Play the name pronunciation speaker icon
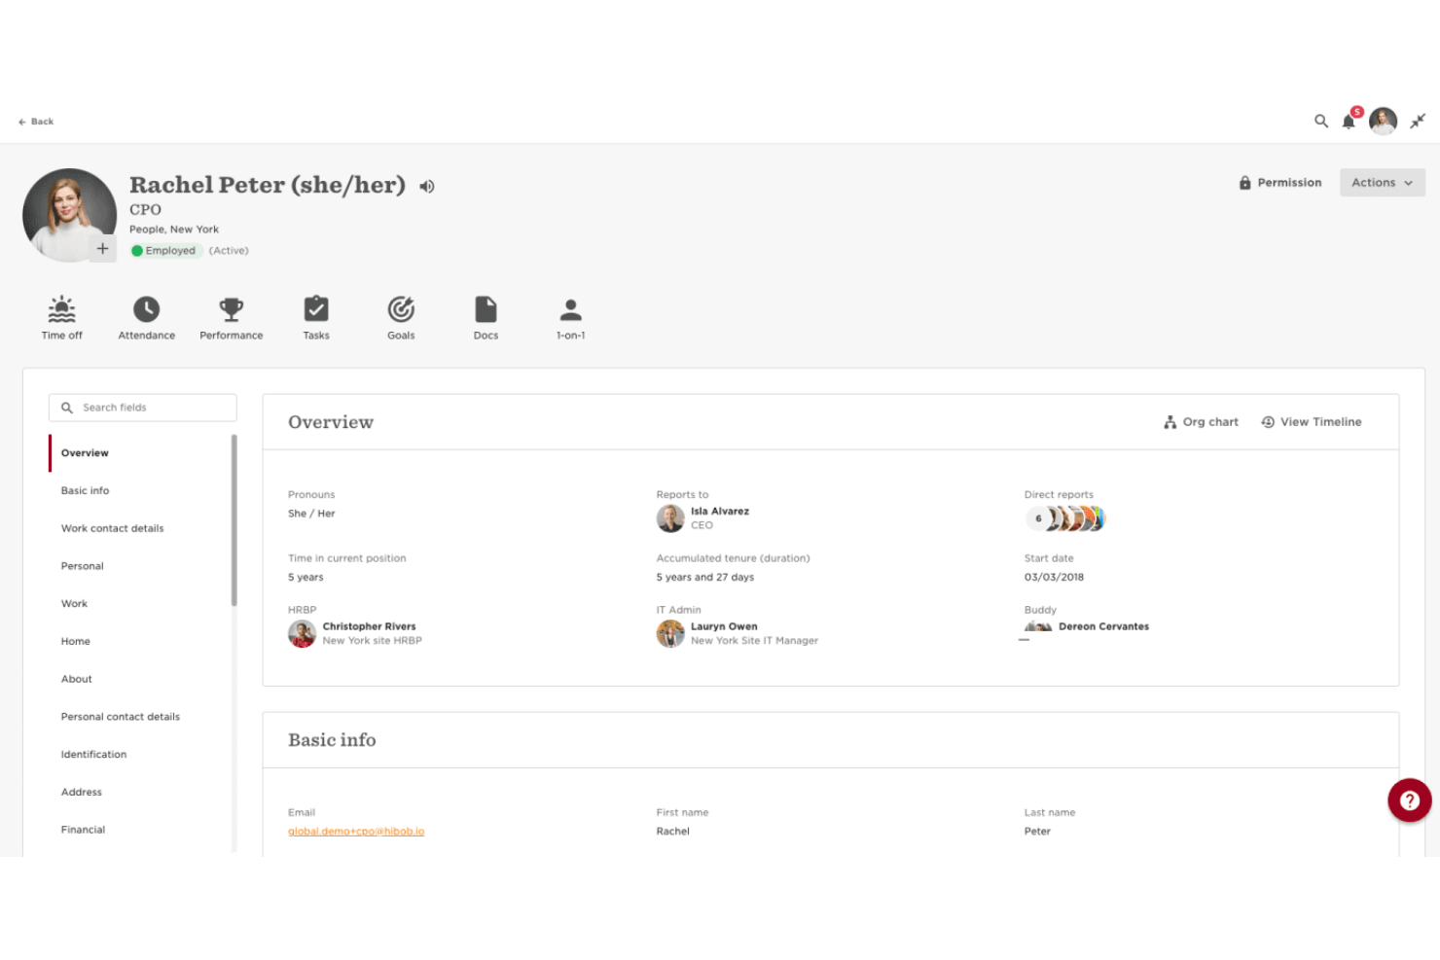The width and height of the screenshot is (1440, 960). point(426,186)
